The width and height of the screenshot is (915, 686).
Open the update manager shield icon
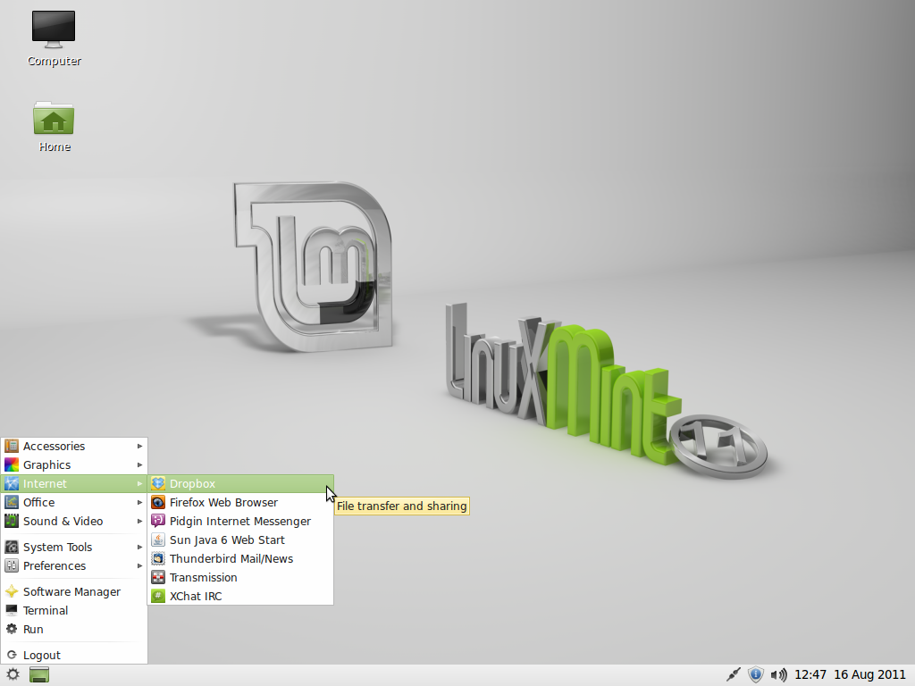pyautogui.click(x=756, y=675)
